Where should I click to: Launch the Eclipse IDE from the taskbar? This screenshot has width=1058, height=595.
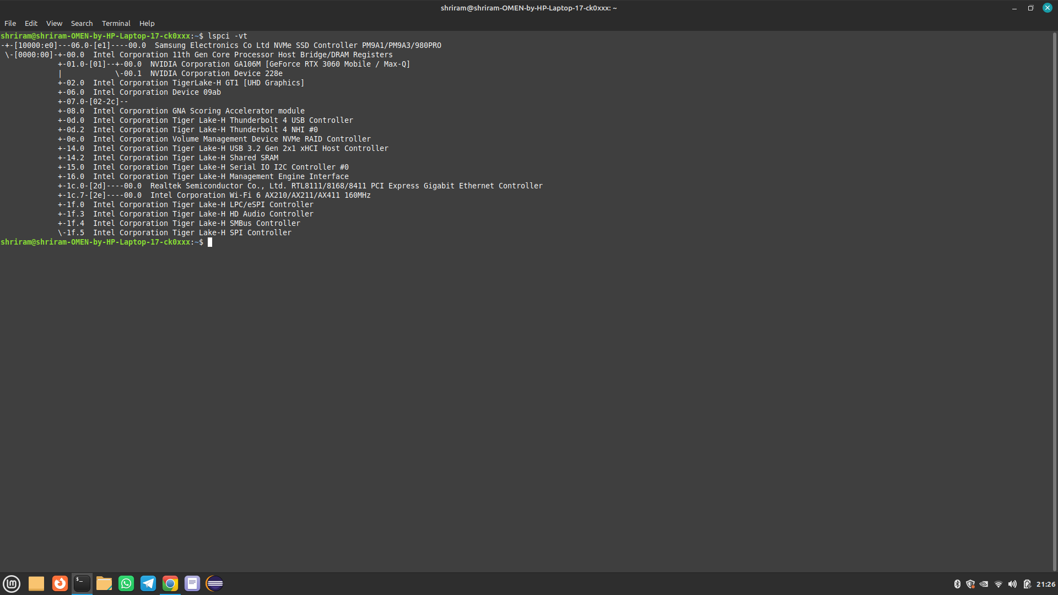(214, 583)
